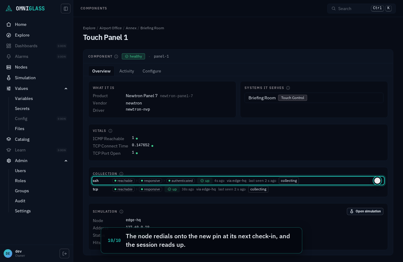The width and height of the screenshot is (403, 262).
Task: Focus the Search input field
Action: pyautogui.click(x=361, y=9)
